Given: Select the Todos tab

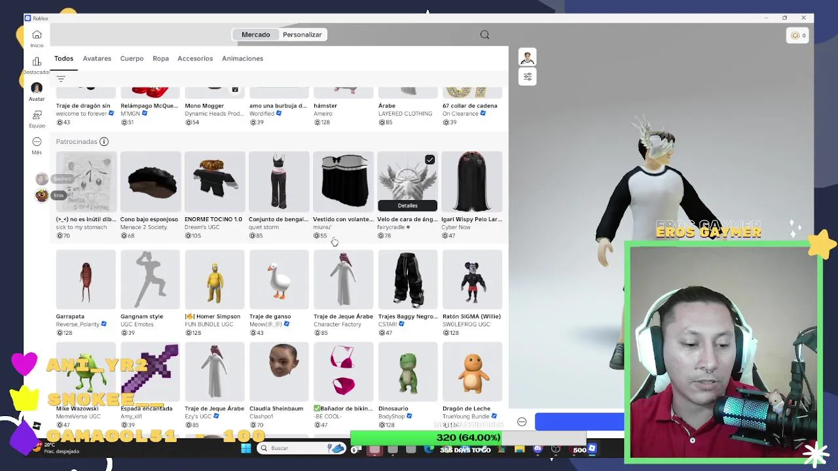Looking at the screenshot, I should click(64, 58).
